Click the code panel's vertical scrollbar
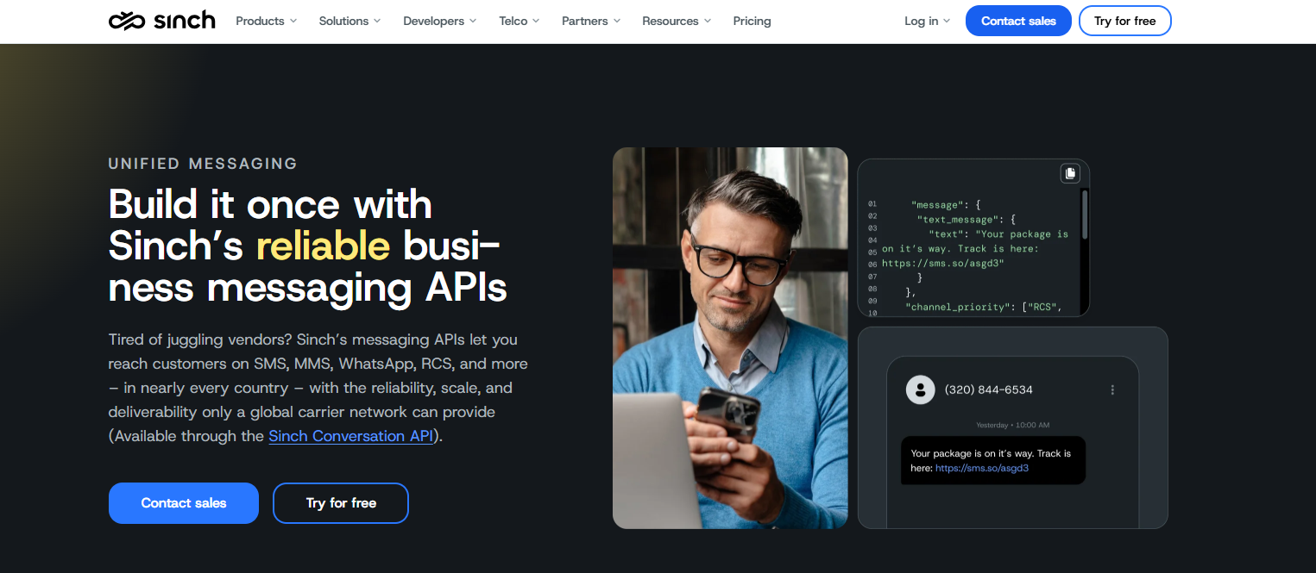The image size is (1316, 573). [x=1084, y=215]
